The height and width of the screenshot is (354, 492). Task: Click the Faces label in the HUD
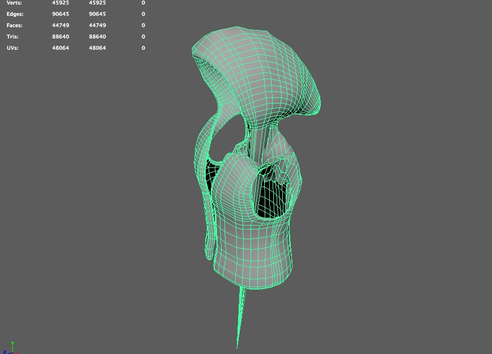[14, 25]
